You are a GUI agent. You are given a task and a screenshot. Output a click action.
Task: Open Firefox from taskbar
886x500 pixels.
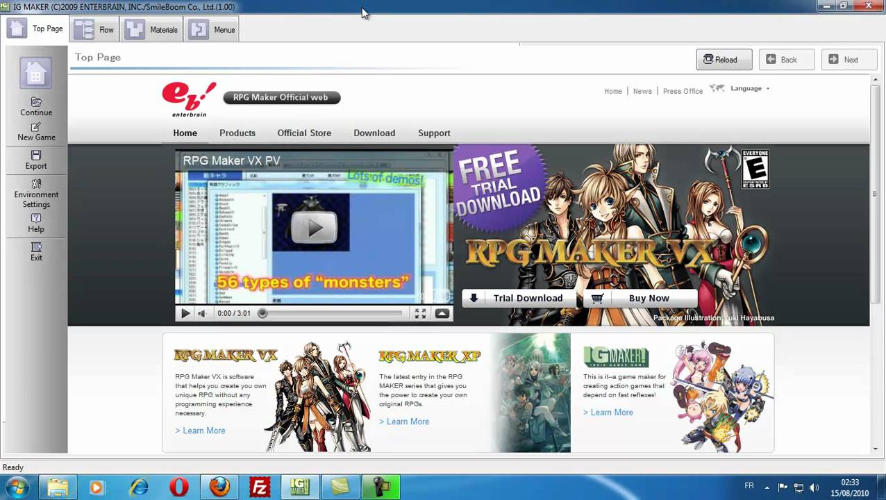[219, 487]
